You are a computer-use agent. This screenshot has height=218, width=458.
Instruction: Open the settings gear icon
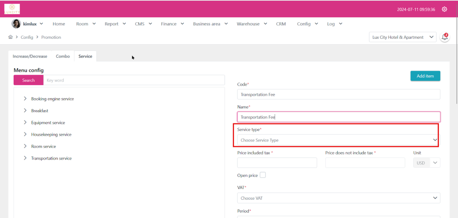444,9
